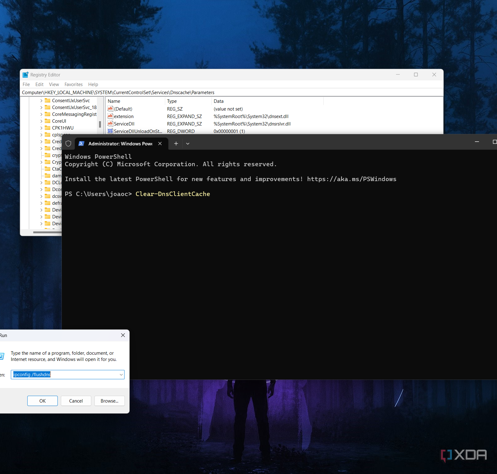Click the shield icon in Terminal
This screenshot has height=474, width=497.
pos(68,144)
